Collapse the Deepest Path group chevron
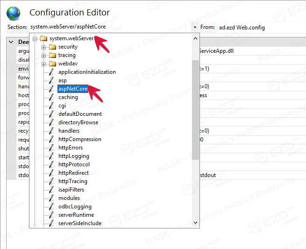The width and height of the screenshot is (306, 249). tap(11, 42)
